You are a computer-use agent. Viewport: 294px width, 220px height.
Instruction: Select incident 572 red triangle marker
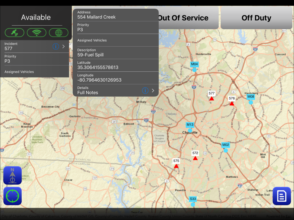click(x=195, y=158)
